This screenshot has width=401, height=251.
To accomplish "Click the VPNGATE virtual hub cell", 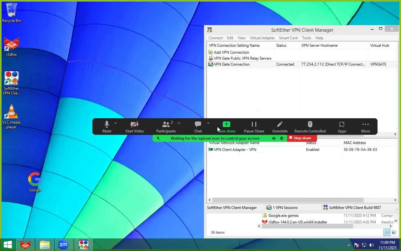I will [378, 64].
